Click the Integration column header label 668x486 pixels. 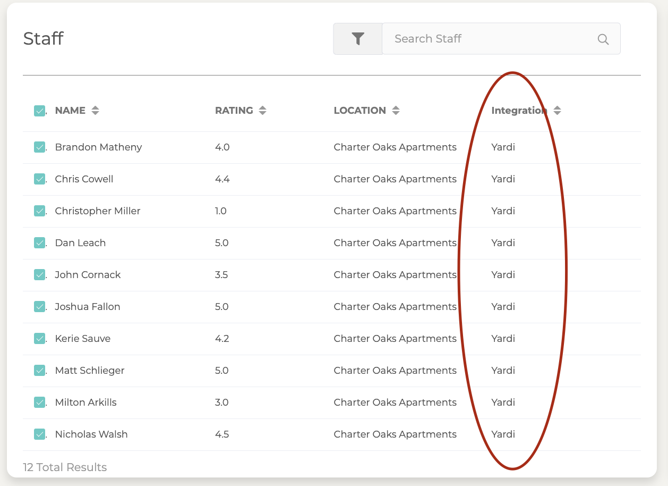point(519,111)
